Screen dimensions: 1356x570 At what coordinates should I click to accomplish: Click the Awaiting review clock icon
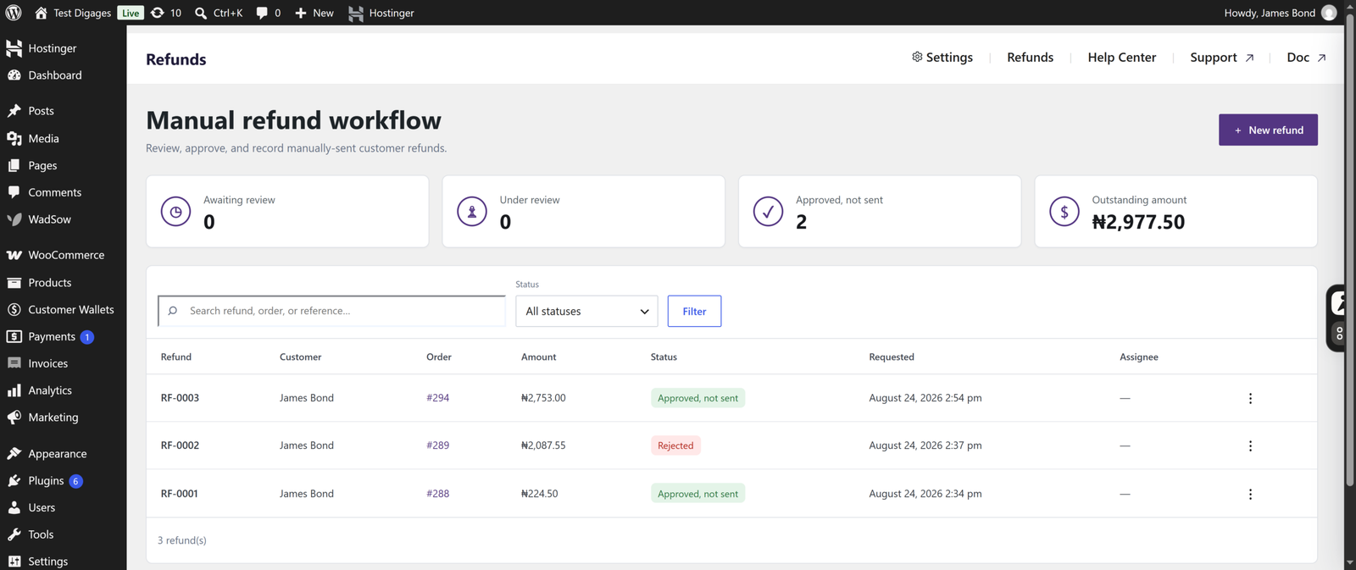pyautogui.click(x=175, y=212)
